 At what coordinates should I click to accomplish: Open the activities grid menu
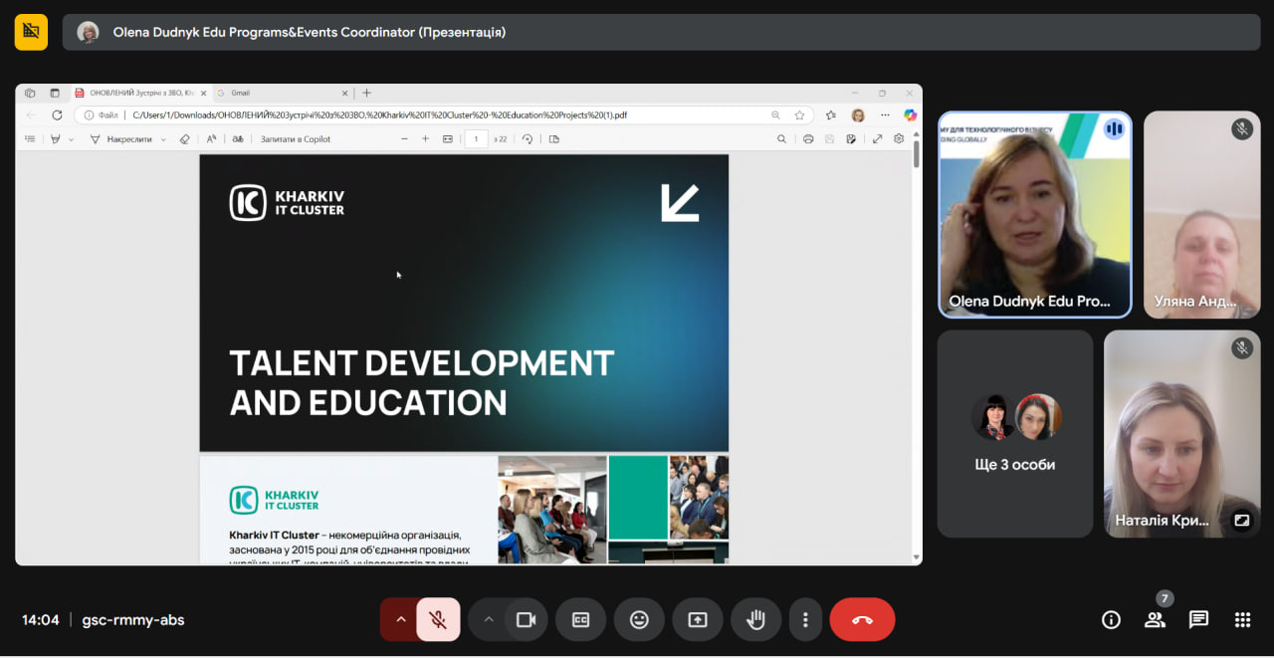[1242, 619]
